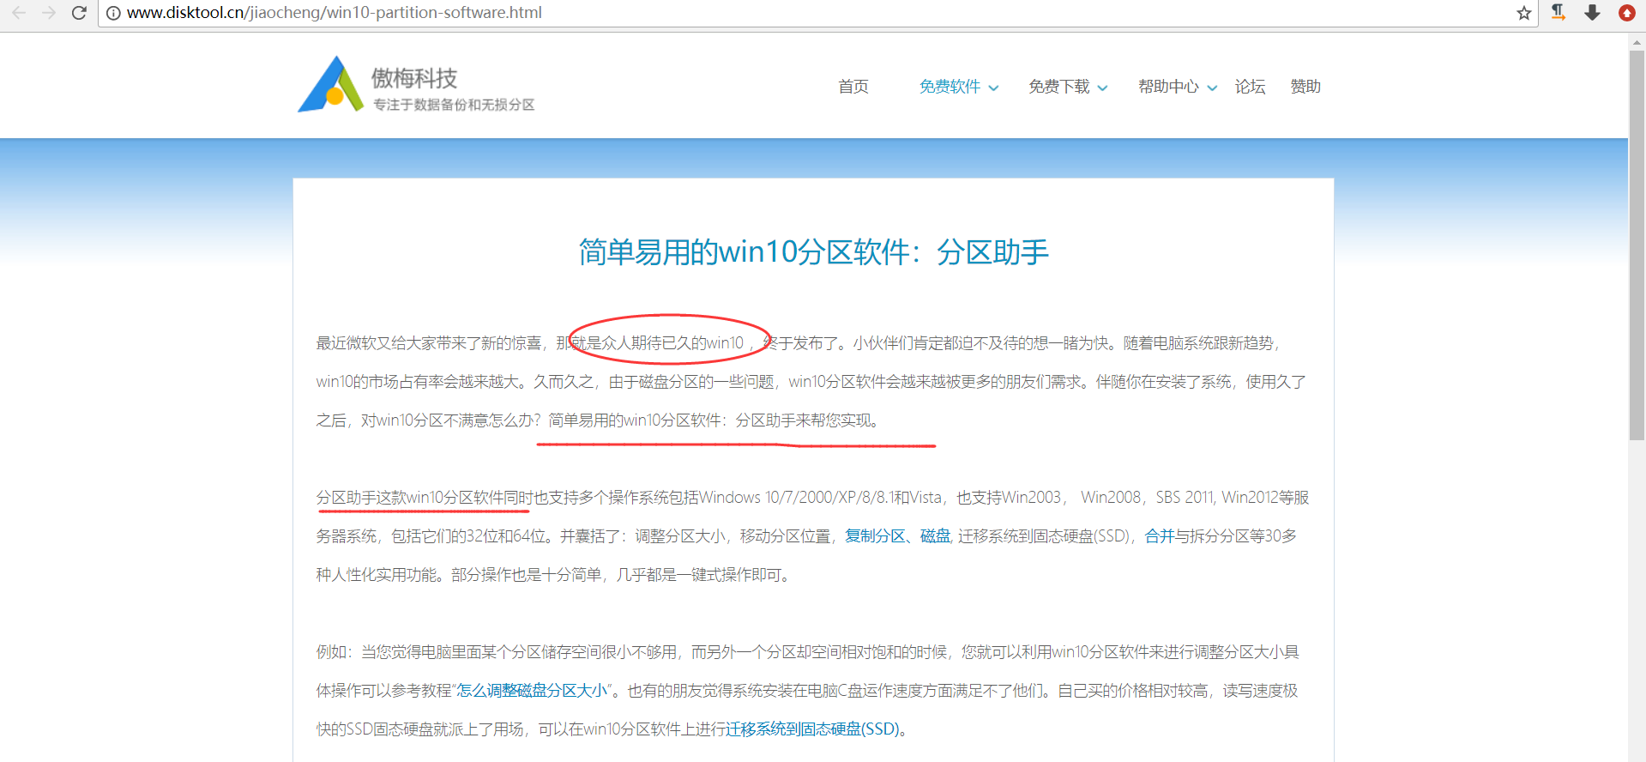Screen dimensions: 1646x762
Task: Click the orange paint extension icon
Action: pyautogui.click(x=1559, y=12)
